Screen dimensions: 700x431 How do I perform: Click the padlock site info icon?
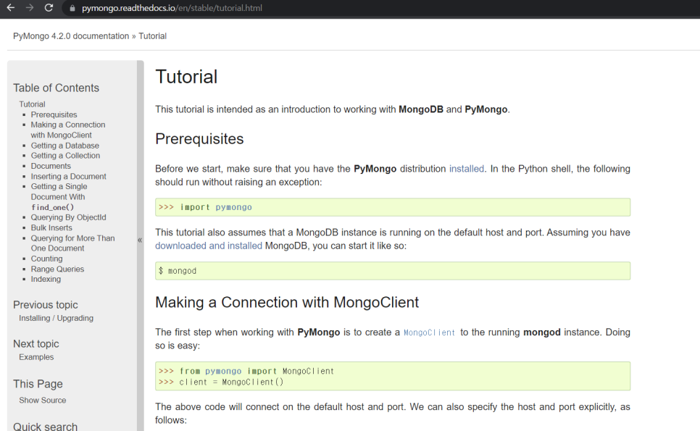72,8
